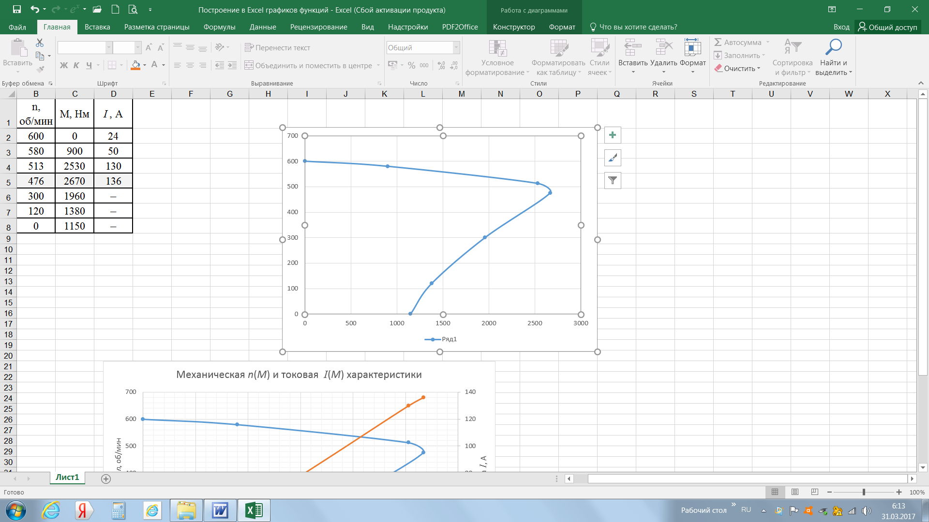
Task: Apply the fill color bucket swatch
Action: tap(135, 65)
